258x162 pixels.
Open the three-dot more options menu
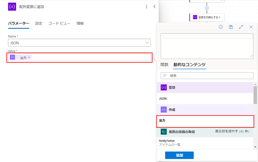coord(146,7)
